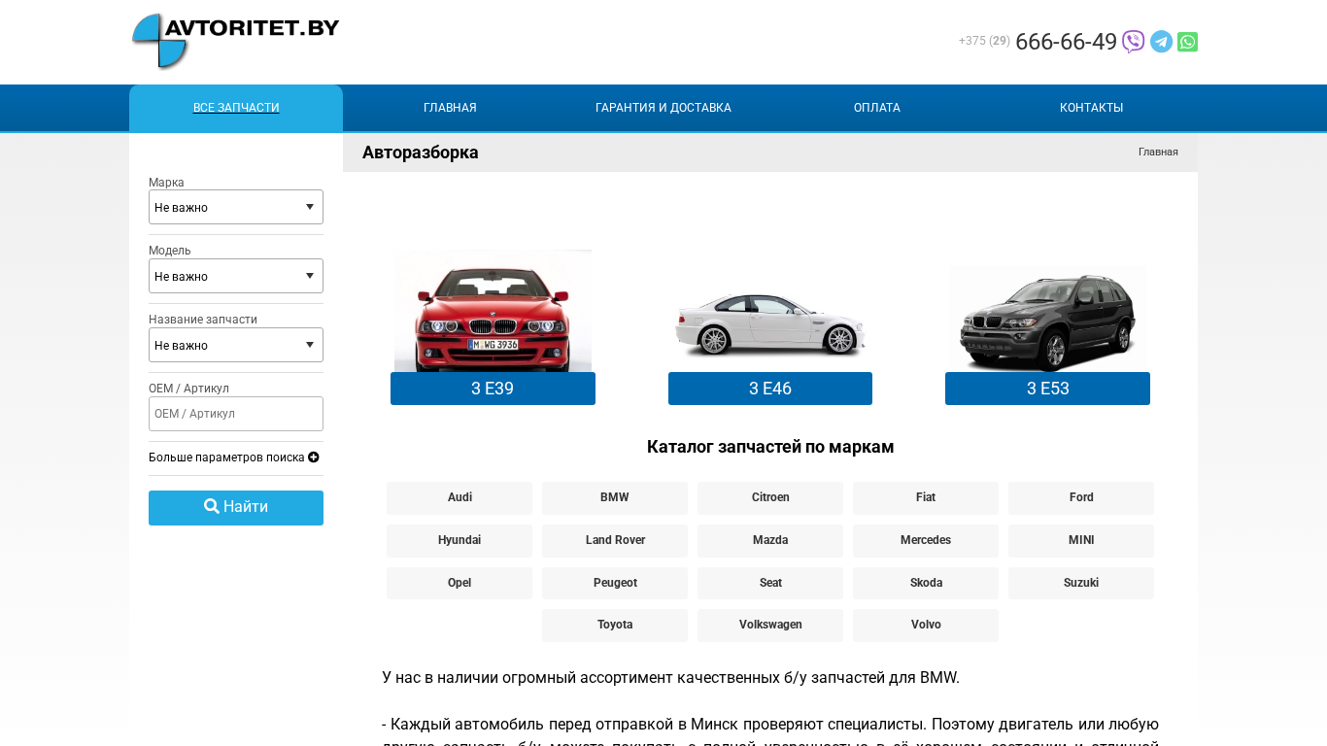Select the Все запчасти tab
1327x746 pixels.
(236, 108)
